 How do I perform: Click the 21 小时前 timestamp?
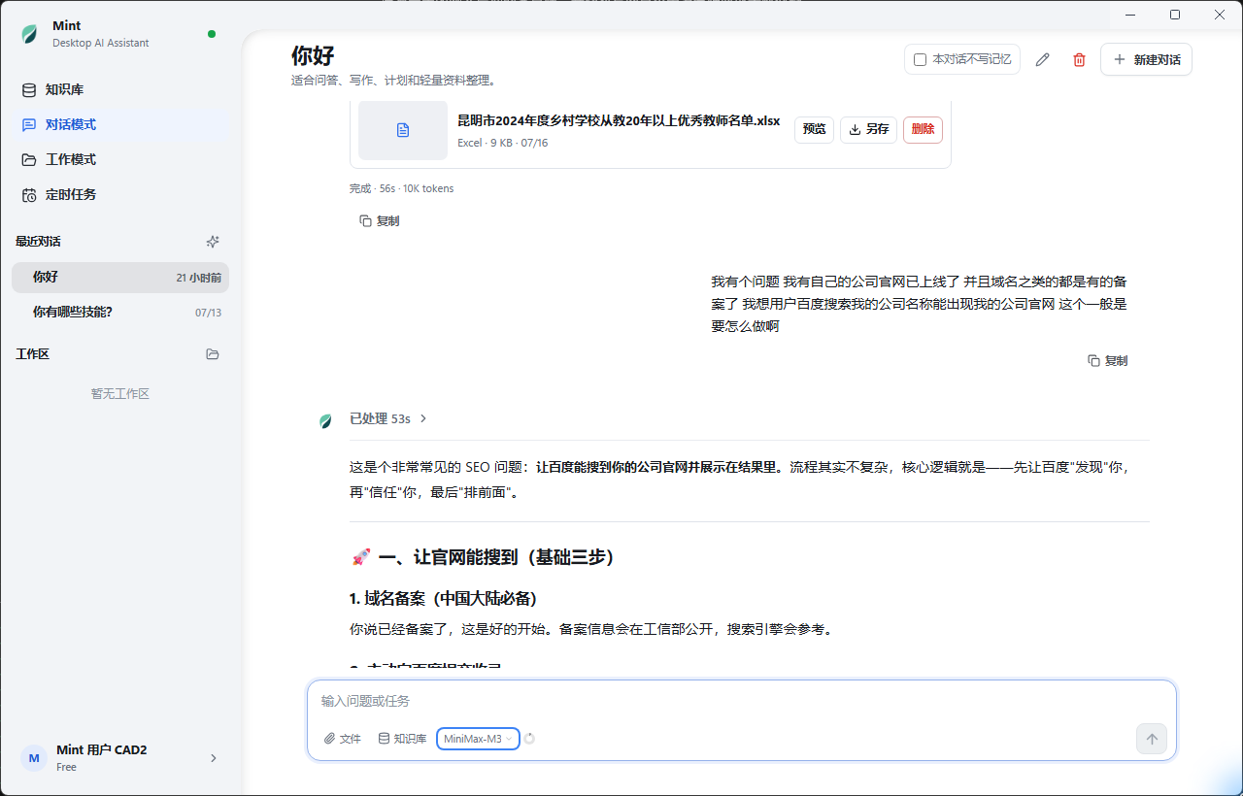199,278
